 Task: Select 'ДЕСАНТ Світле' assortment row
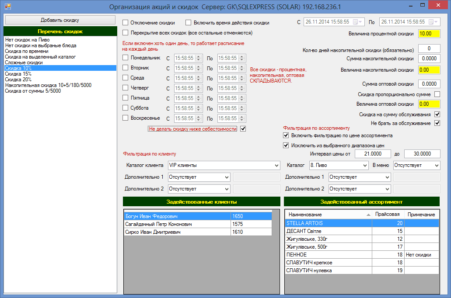point(362,231)
